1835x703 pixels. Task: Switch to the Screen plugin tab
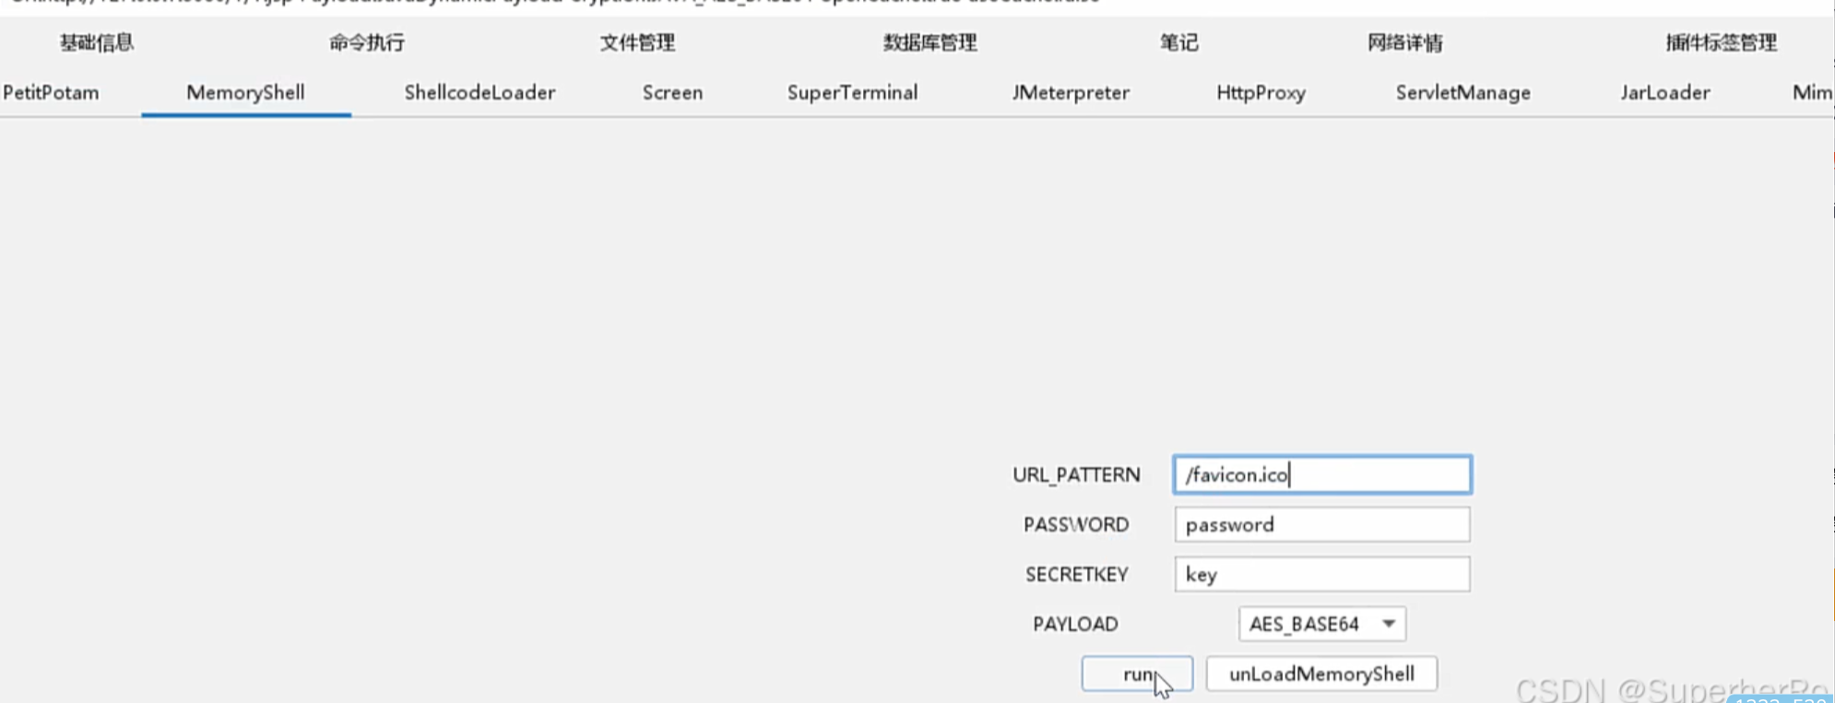pos(672,92)
